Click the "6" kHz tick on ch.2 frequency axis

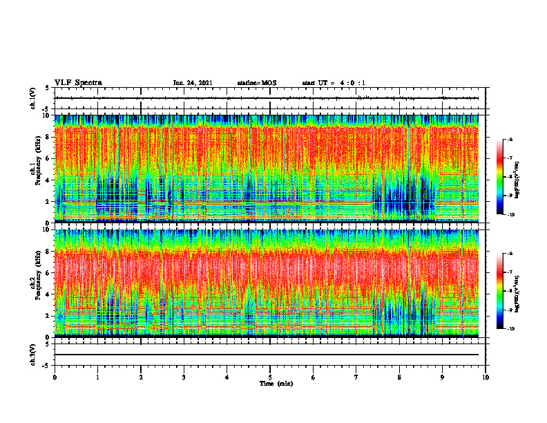[x=48, y=273]
